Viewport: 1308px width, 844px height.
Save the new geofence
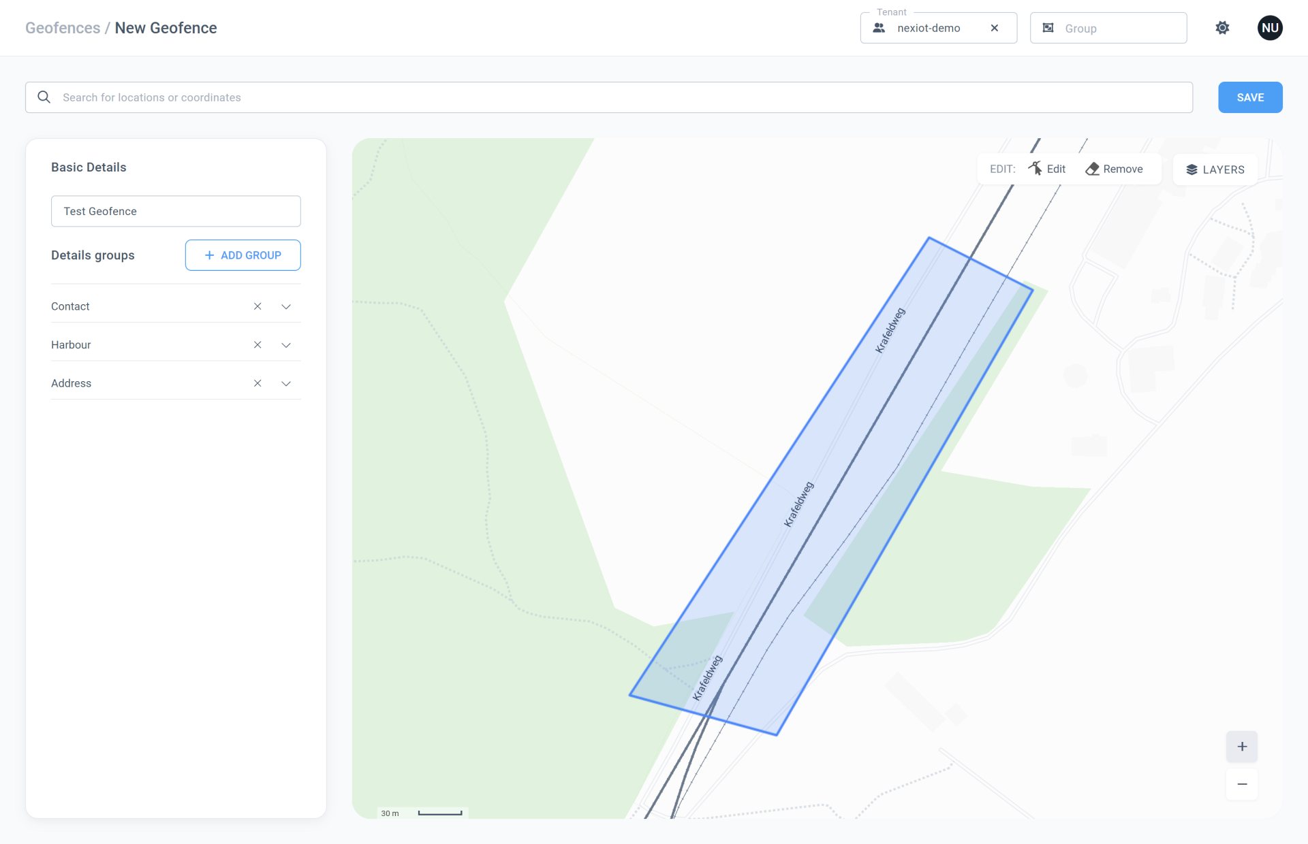tap(1250, 97)
